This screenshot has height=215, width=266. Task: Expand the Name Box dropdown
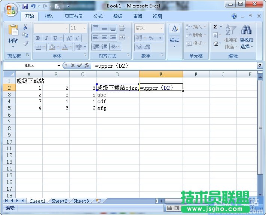point(59,66)
